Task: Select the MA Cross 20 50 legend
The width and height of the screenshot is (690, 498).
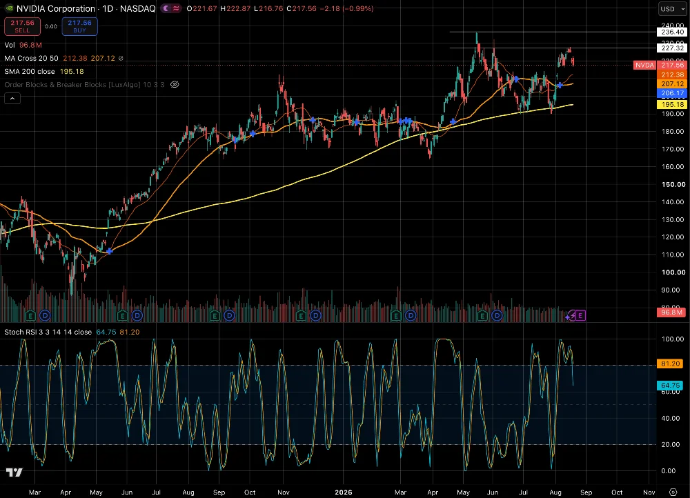Action: [31, 58]
